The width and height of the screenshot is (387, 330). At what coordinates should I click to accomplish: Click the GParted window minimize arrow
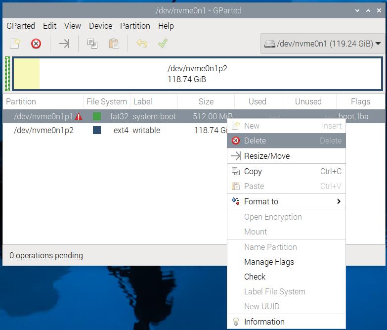click(357, 10)
